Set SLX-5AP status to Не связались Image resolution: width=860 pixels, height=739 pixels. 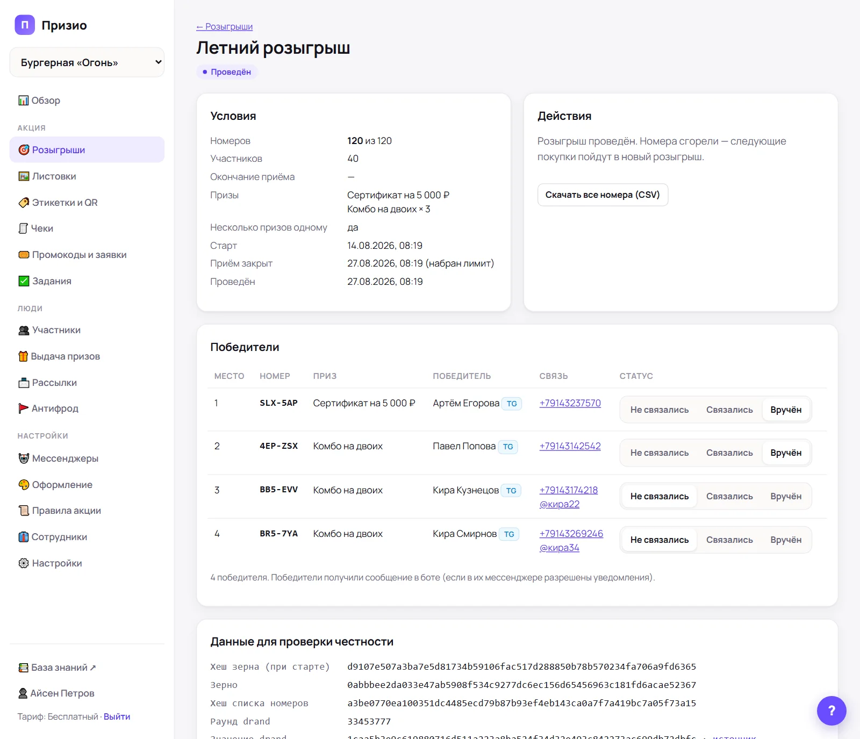point(660,410)
